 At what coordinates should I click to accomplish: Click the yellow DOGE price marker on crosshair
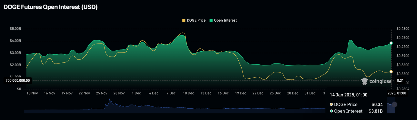[391, 72]
